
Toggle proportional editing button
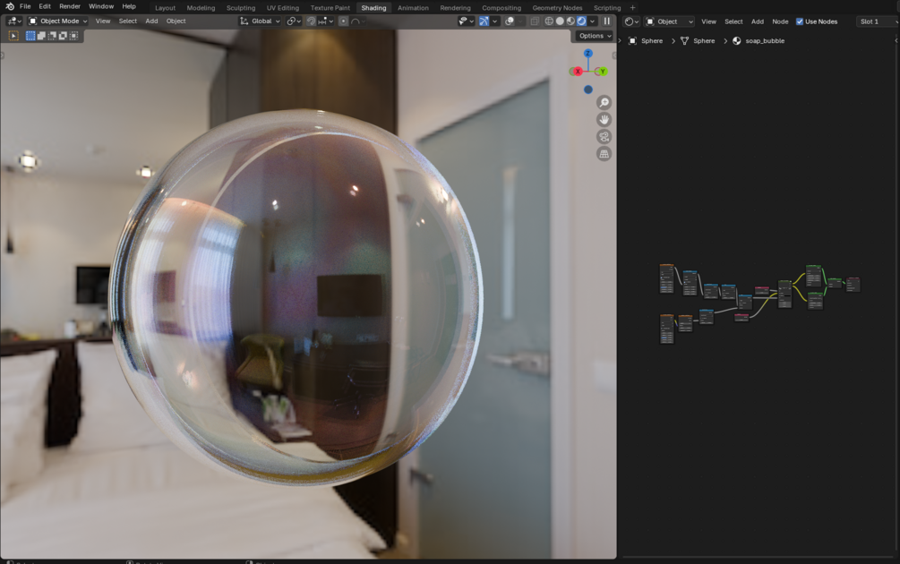point(343,21)
